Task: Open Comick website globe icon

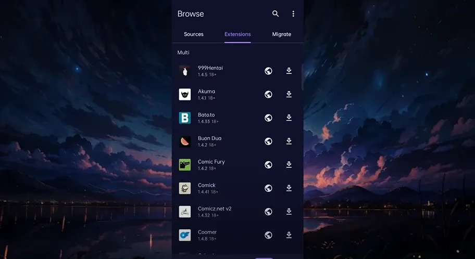Action: pos(268,188)
